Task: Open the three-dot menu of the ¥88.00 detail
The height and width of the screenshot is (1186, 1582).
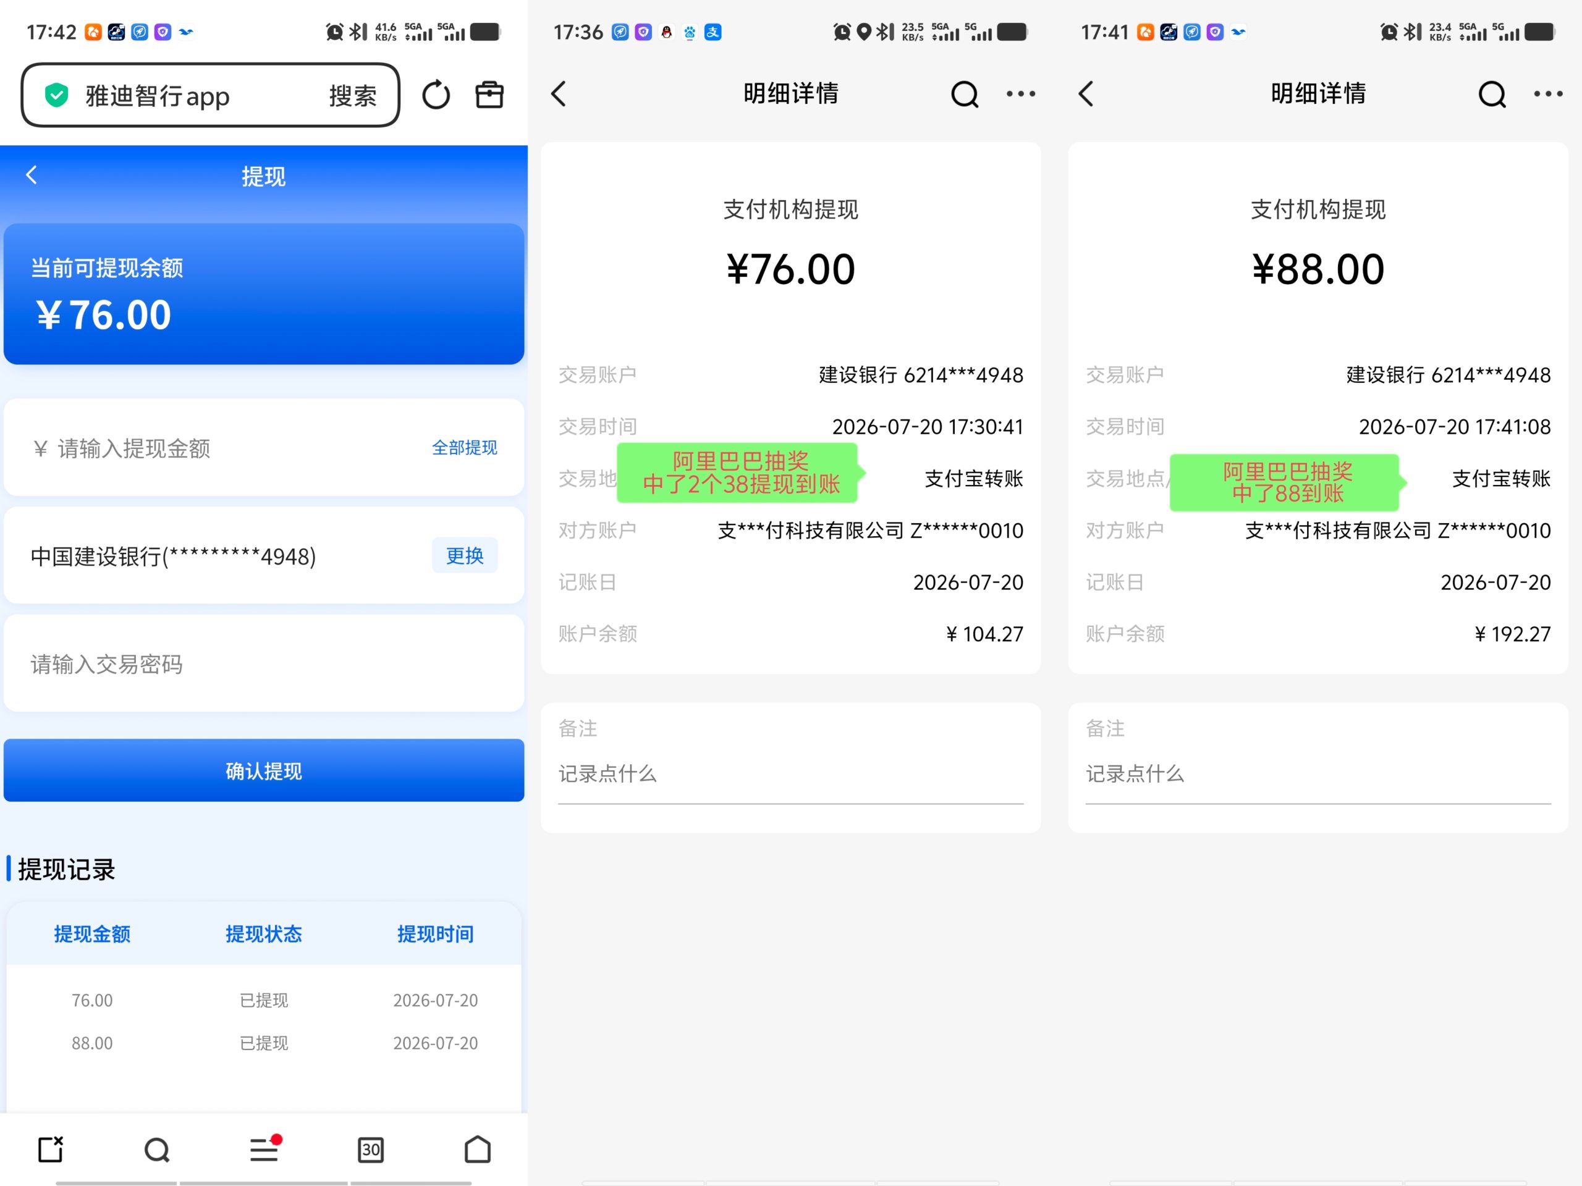Action: (1547, 94)
